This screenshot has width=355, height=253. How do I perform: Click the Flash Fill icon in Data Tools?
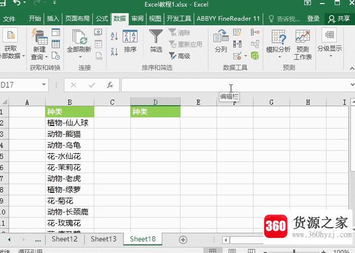pos(237,32)
